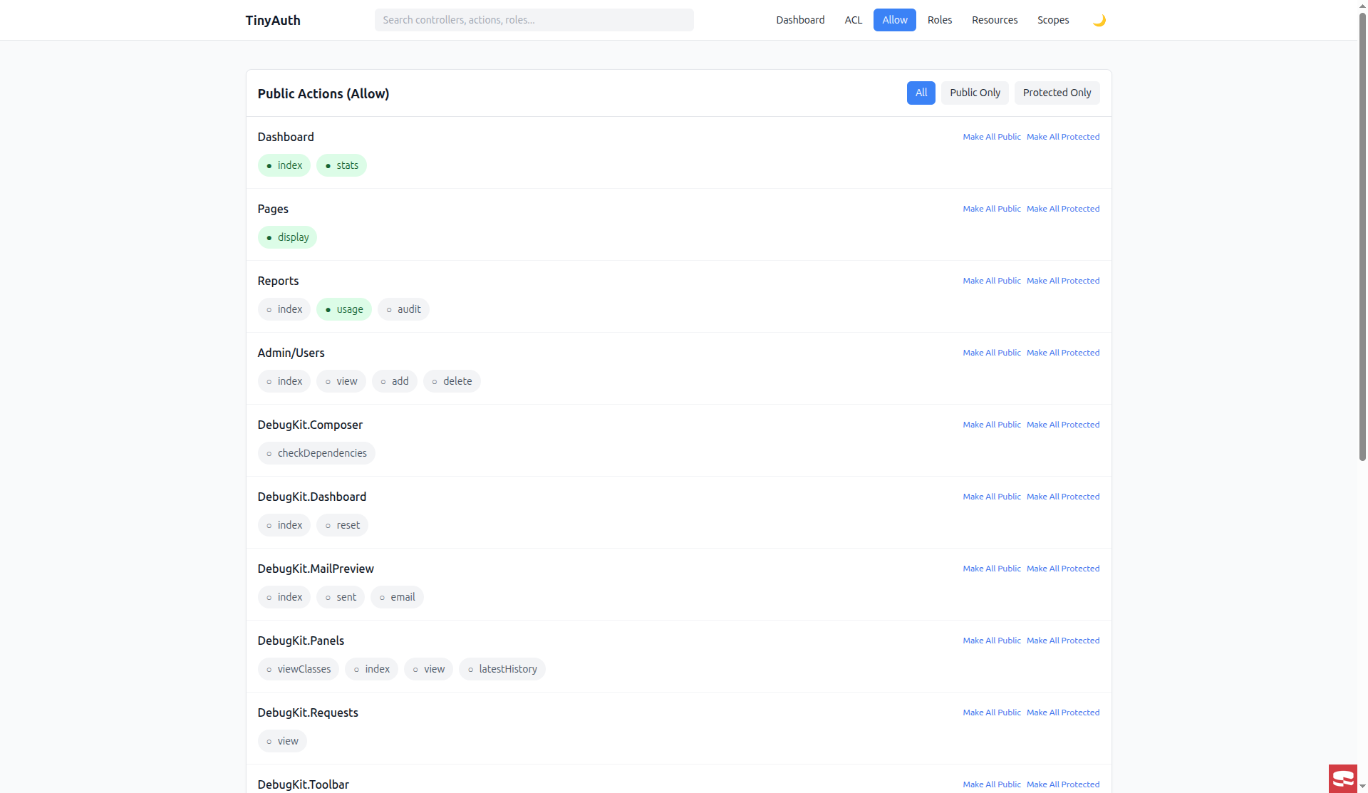The image size is (1368, 793).
Task: Go to the Scopes navigation item
Action: pyautogui.click(x=1052, y=20)
